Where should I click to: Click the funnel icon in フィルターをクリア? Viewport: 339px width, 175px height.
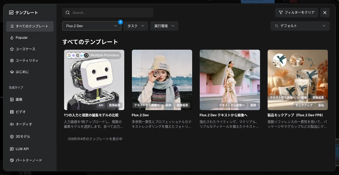pos(281,12)
